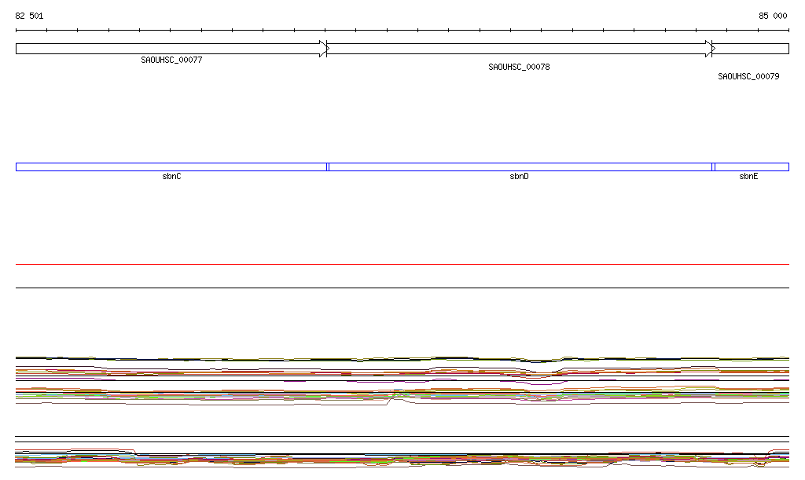Viewport: 805px width, 480px height.
Task: Click the sbnE gene name label
Action: pyautogui.click(x=748, y=177)
